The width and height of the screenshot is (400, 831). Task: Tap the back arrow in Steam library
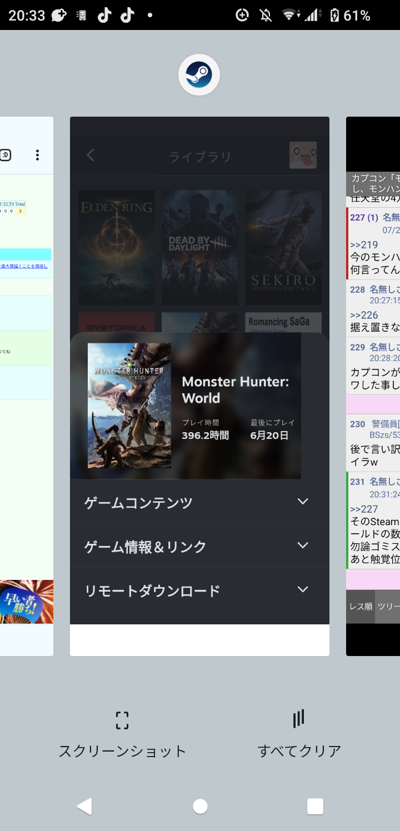[91, 156]
